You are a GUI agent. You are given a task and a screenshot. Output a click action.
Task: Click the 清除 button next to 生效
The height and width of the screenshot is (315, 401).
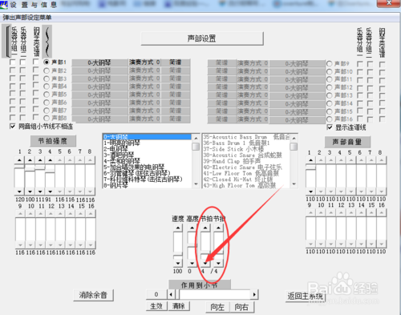pos(178,306)
